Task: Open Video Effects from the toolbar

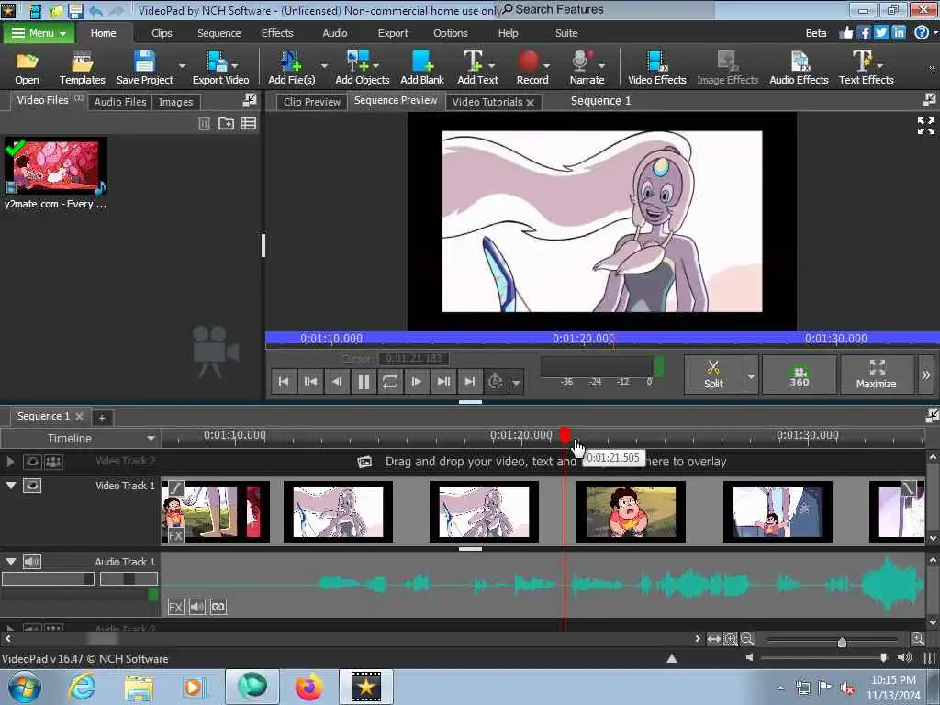Action: coord(656,68)
